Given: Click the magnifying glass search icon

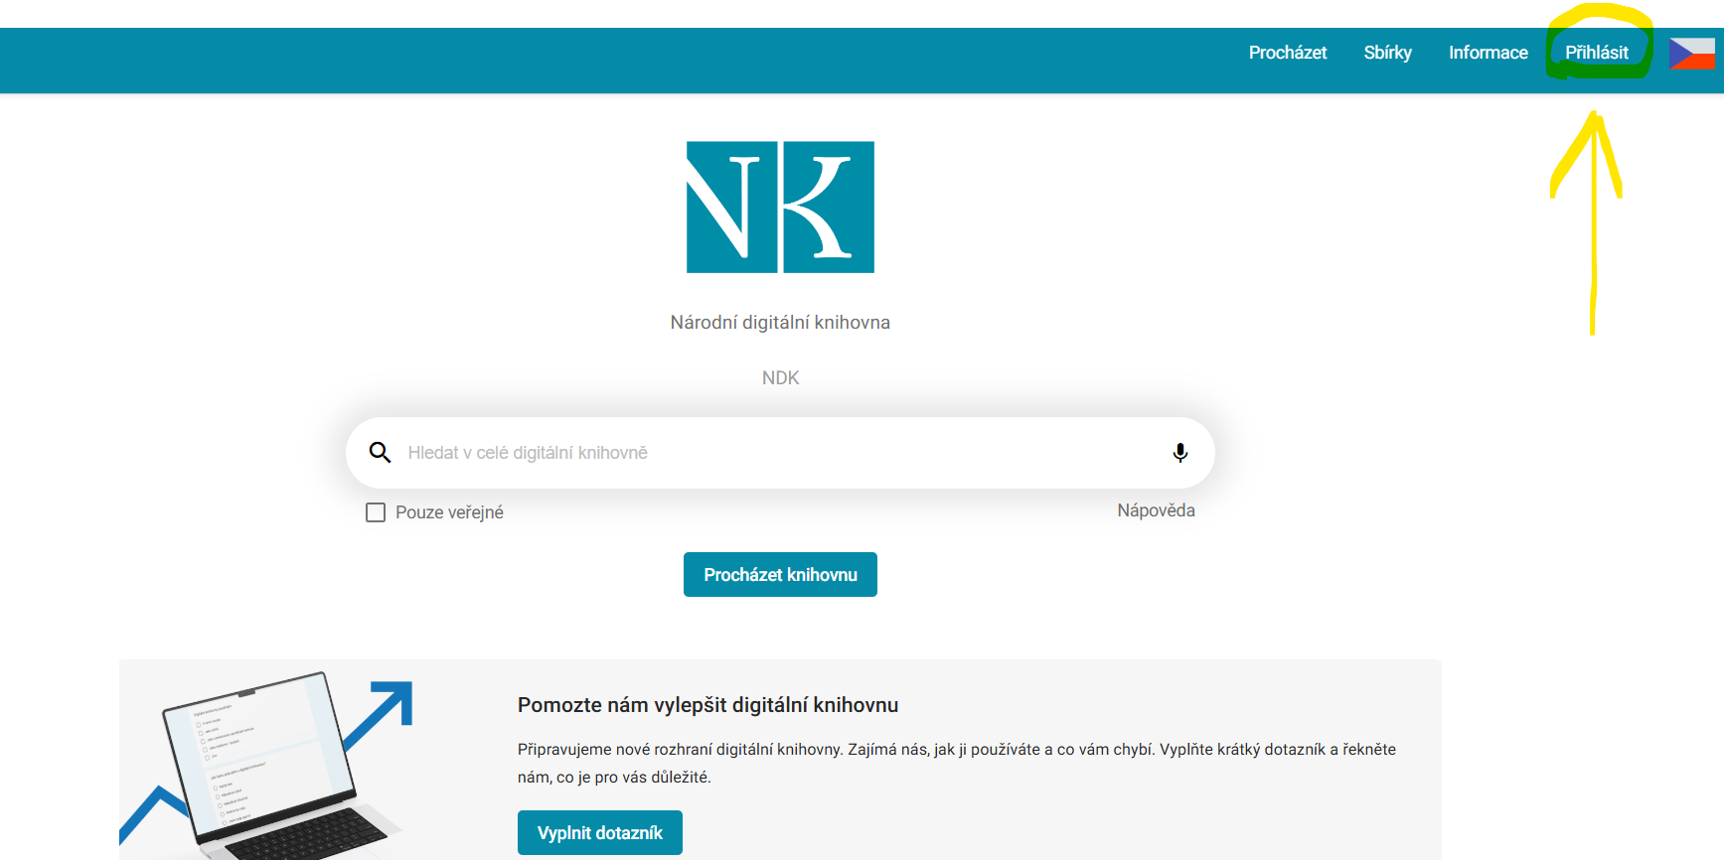Looking at the screenshot, I should 380,453.
